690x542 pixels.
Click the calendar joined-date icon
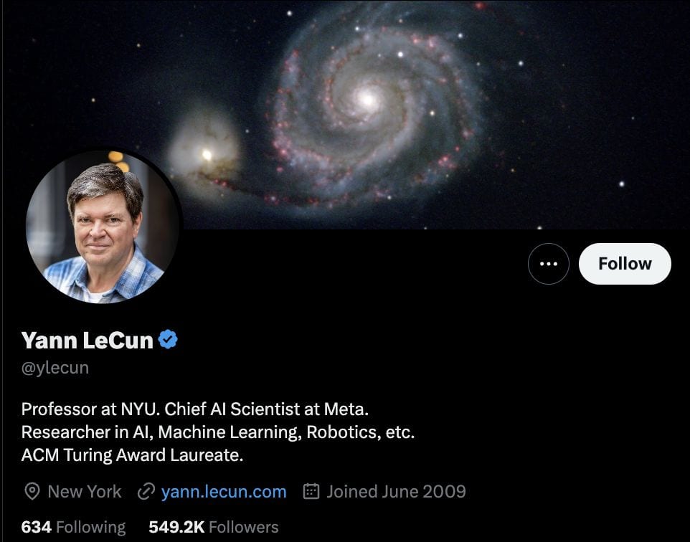311,491
